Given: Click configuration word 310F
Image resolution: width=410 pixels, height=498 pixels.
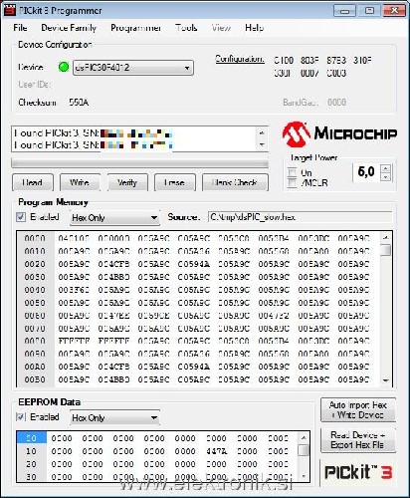Looking at the screenshot, I should (x=362, y=61).
